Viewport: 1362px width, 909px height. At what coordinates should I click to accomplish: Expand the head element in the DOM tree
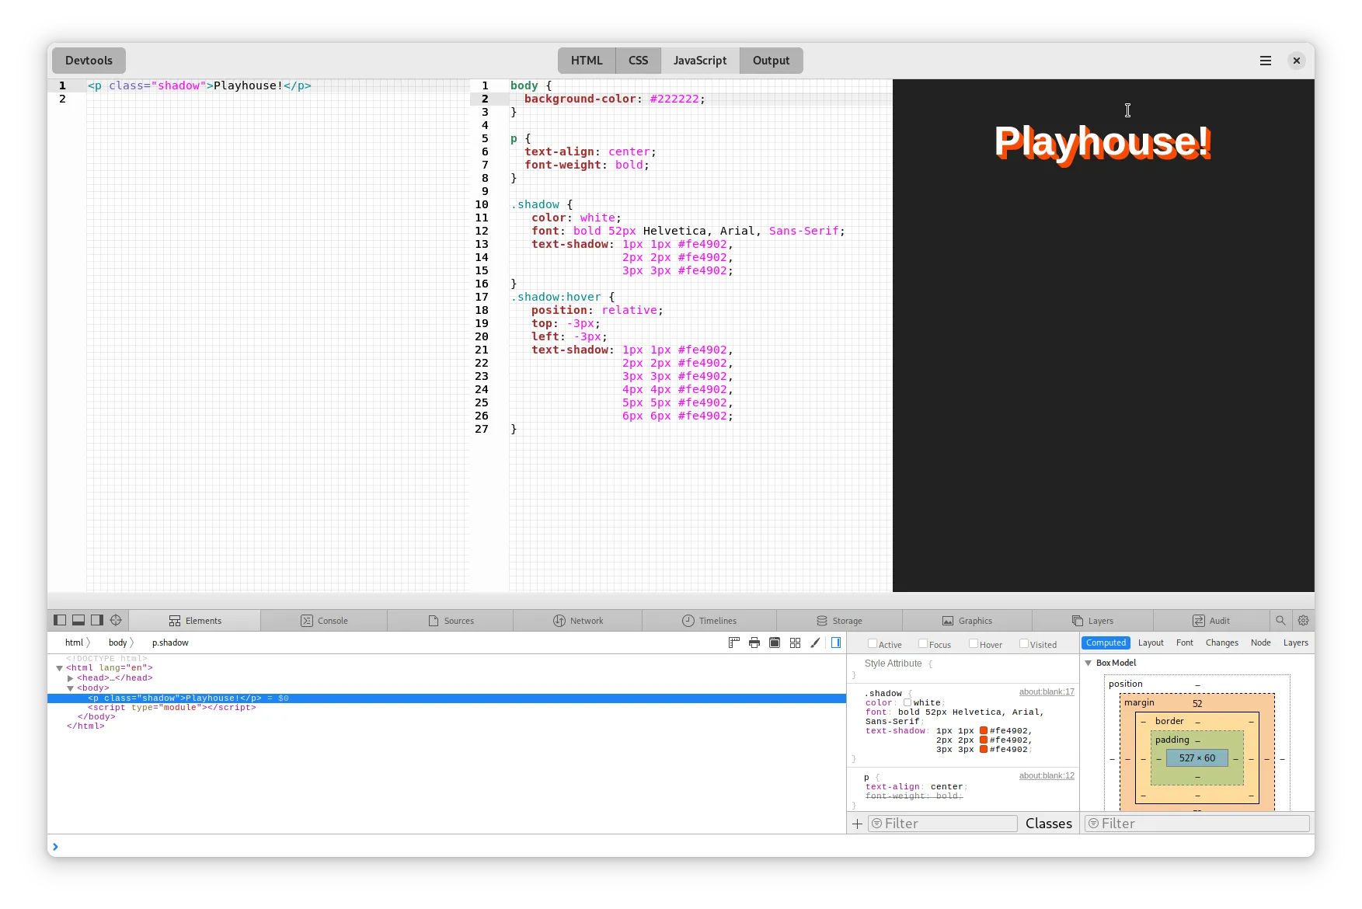tap(71, 678)
